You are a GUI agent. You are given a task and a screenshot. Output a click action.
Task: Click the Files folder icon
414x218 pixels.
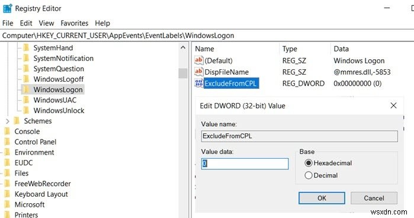tap(7, 173)
